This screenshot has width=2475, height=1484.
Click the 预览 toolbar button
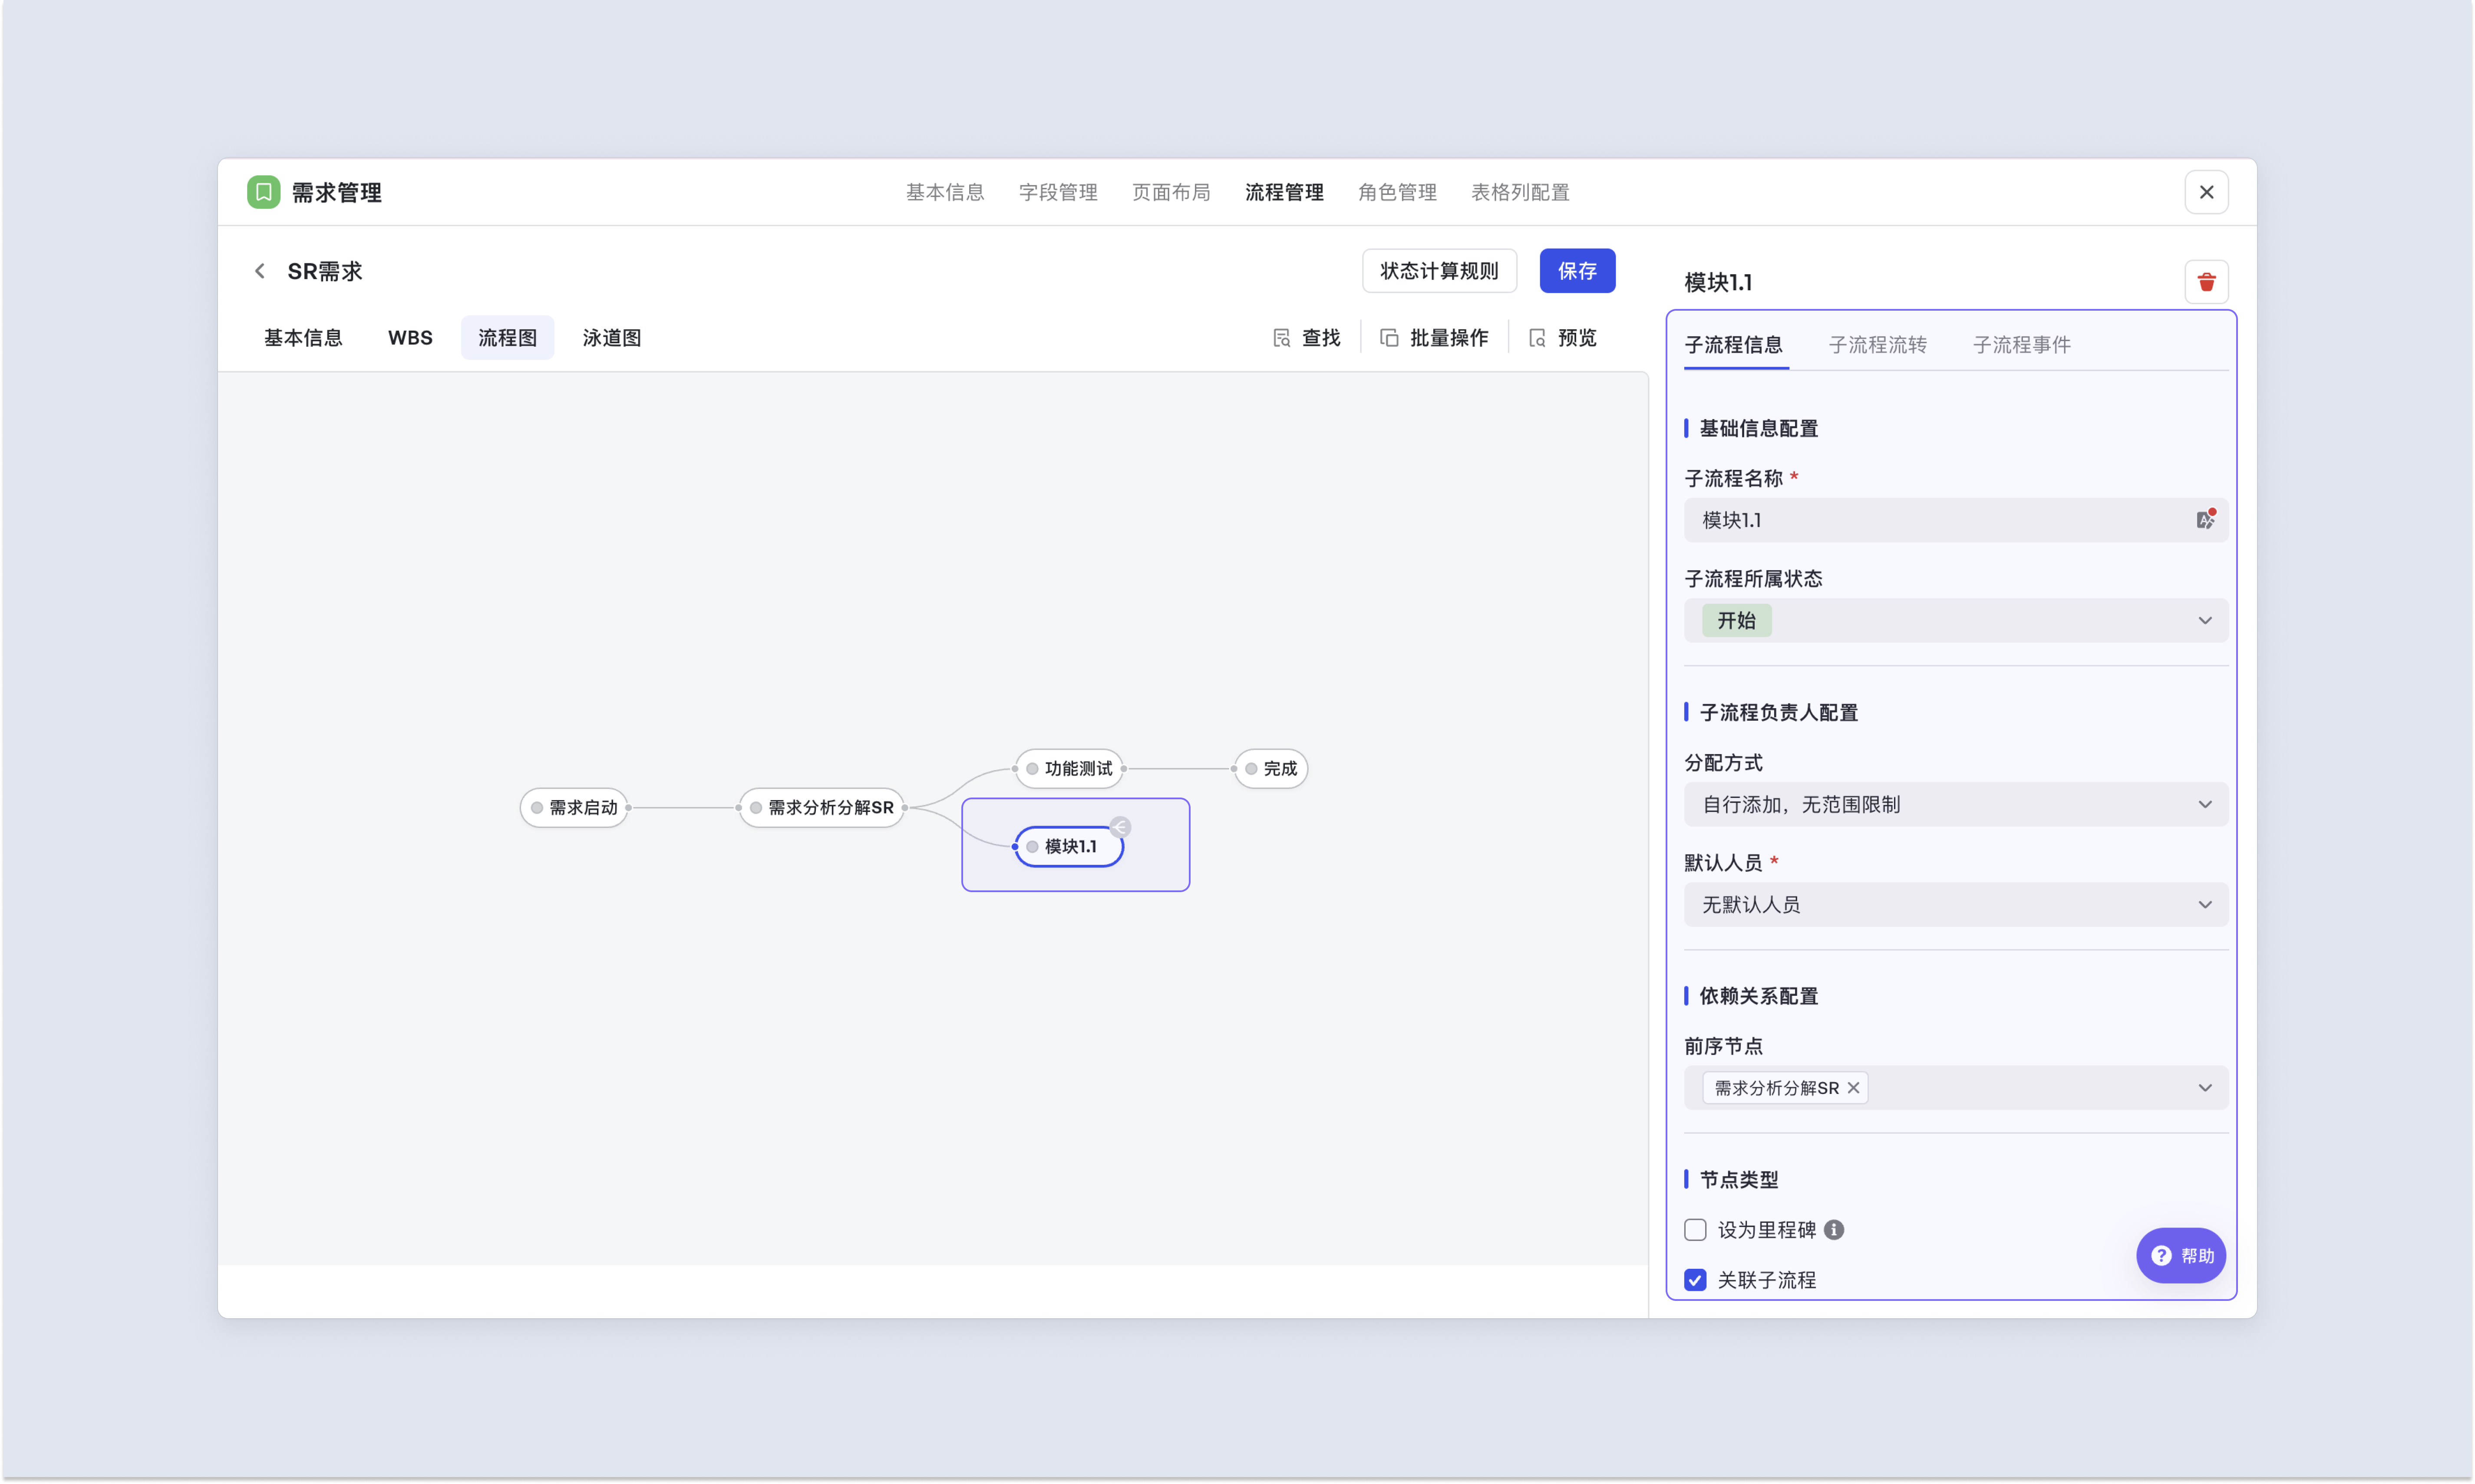coord(1563,338)
